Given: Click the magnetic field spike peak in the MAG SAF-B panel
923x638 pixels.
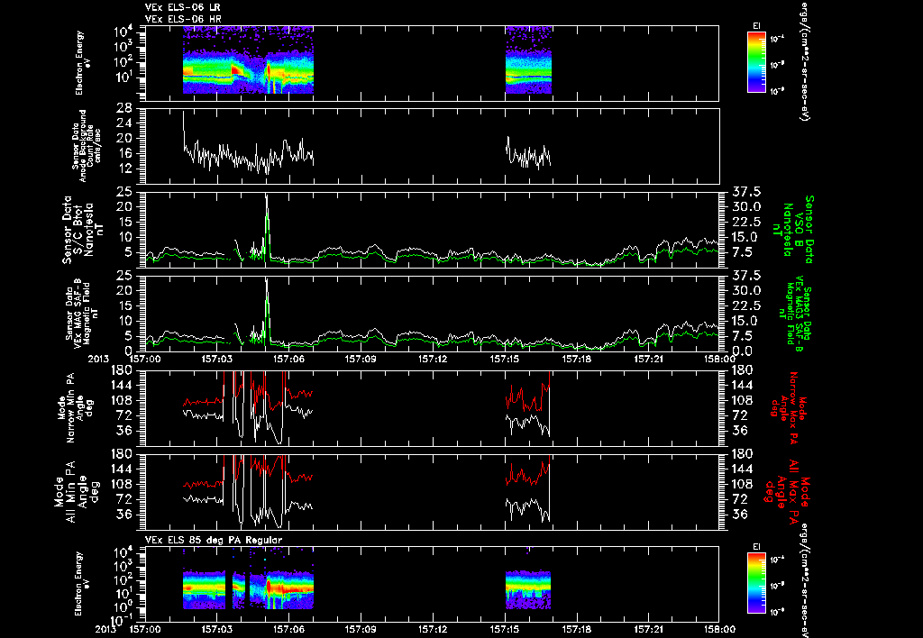Looking at the screenshot, I should tap(267, 280).
